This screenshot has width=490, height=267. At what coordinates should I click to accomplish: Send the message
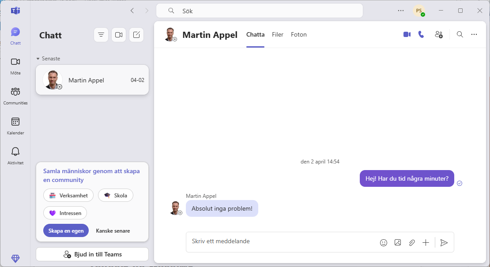[x=444, y=242]
